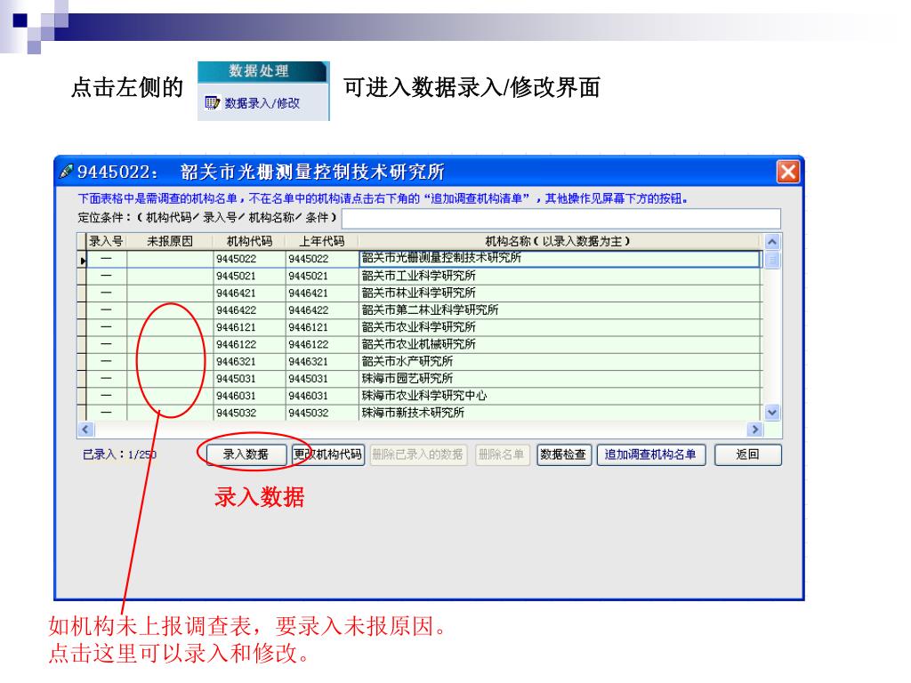911x683 pixels.
Task: Click the disabled 删除名单 button
Action: pos(502,454)
